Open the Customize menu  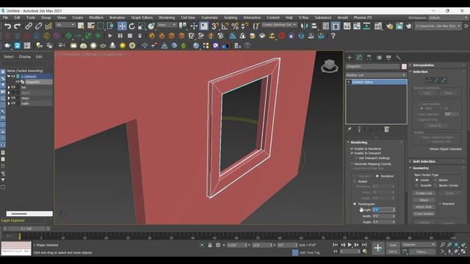209,18
